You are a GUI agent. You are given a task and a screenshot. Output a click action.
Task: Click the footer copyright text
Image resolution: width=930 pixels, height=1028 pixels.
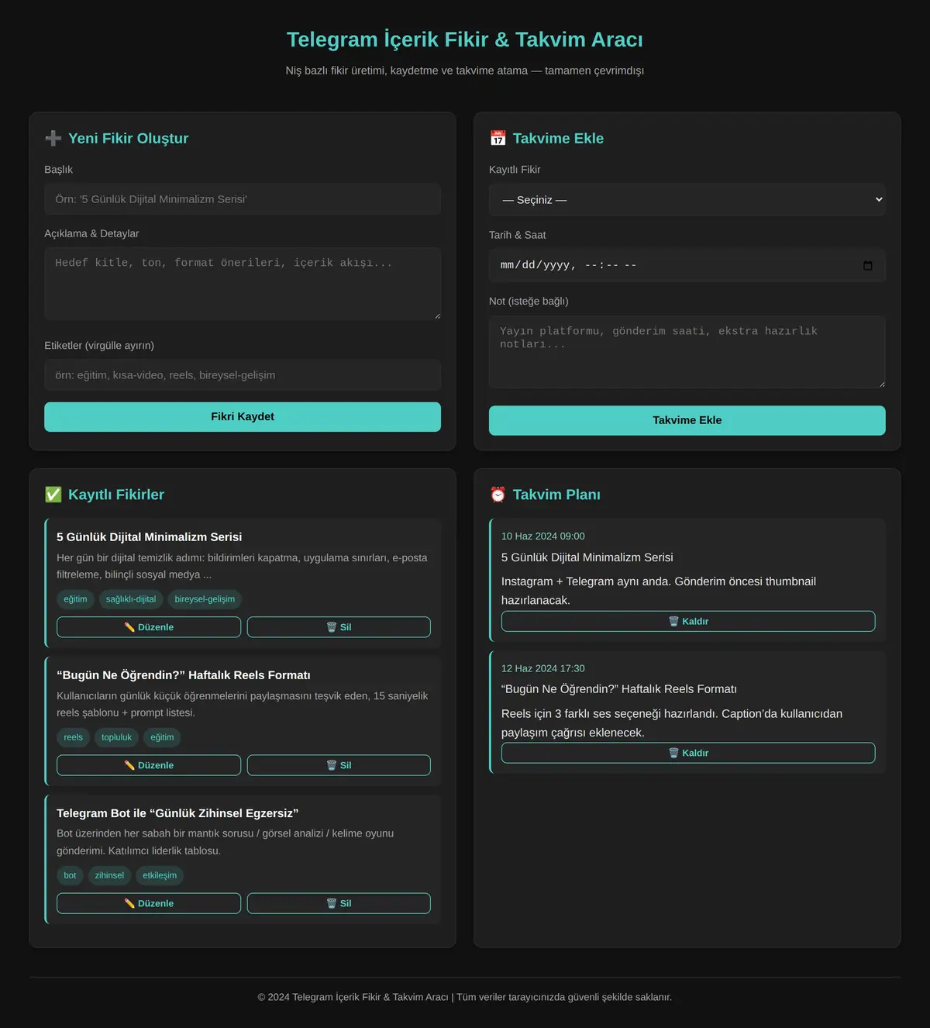point(465,997)
